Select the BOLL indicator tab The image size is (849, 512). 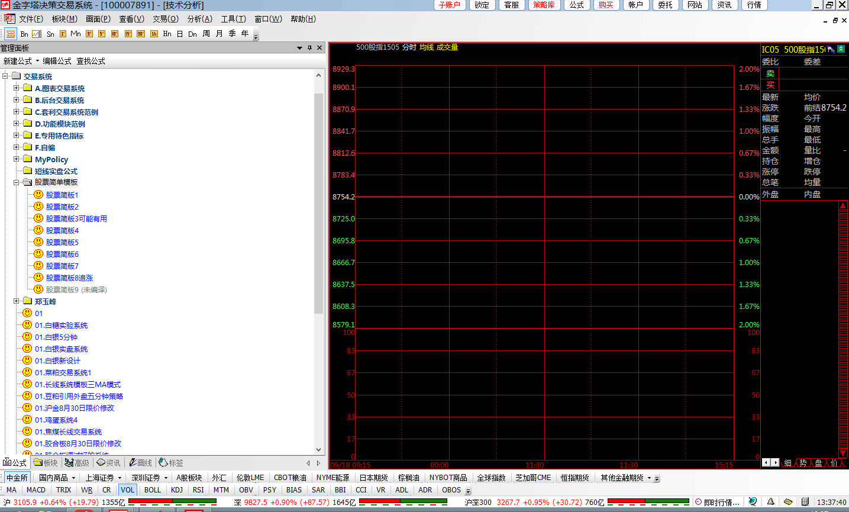[x=153, y=490]
